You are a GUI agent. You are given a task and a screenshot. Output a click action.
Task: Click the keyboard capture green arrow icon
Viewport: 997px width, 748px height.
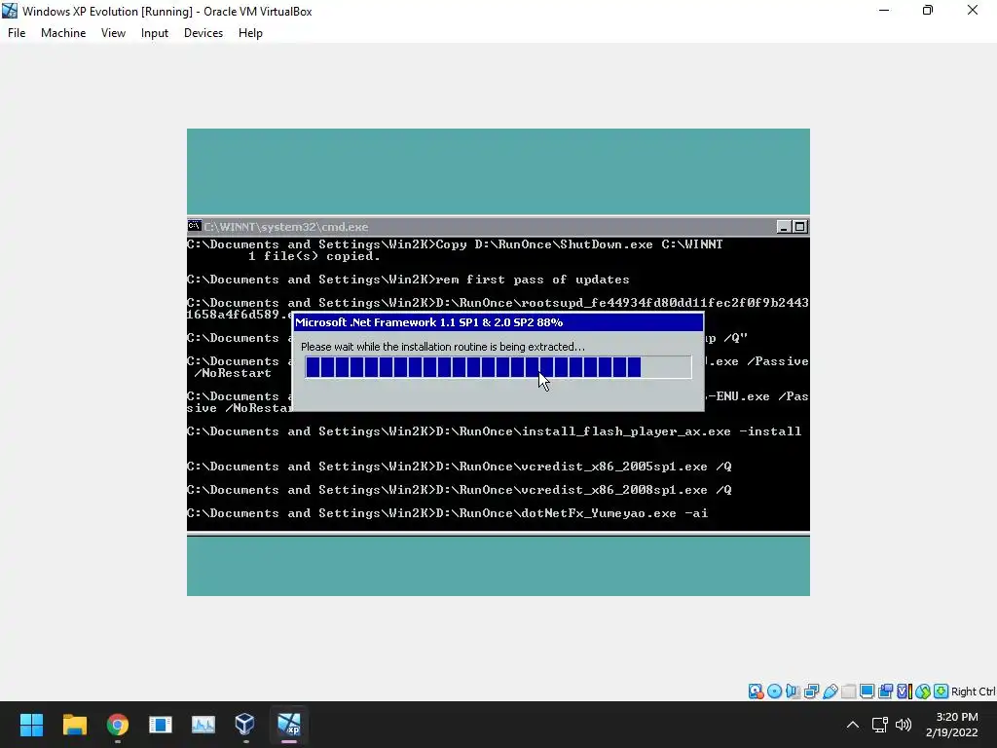pos(942,692)
